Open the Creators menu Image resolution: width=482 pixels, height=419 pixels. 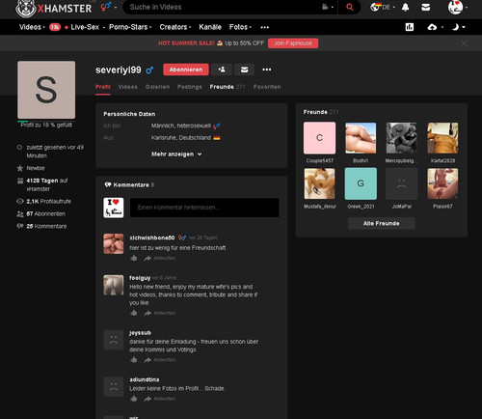pyautogui.click(x=175, y=27)
